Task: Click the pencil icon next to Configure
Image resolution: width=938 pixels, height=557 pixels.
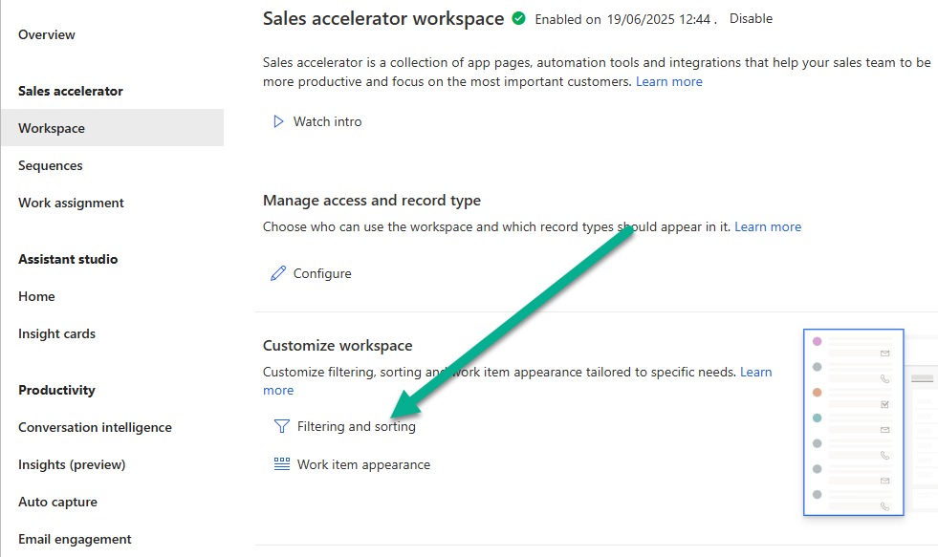Action: 278,273
